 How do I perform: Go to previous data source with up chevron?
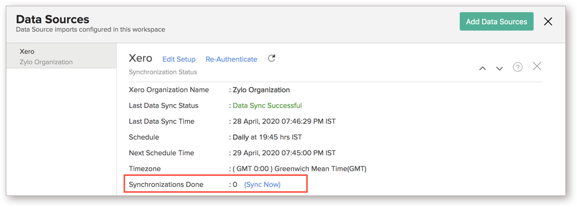[483, 68]
